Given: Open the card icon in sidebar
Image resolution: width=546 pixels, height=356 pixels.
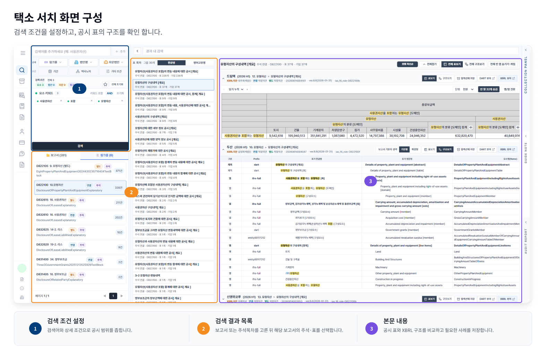Looking at the screenshot, I should point(22,143).
